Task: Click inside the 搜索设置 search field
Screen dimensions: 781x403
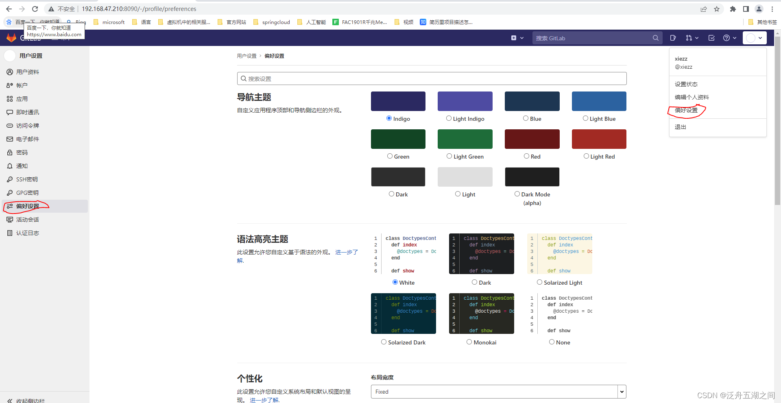Action: 431,78
